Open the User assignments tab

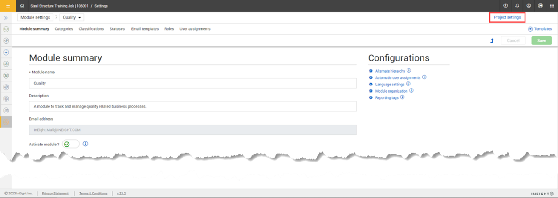195,29
